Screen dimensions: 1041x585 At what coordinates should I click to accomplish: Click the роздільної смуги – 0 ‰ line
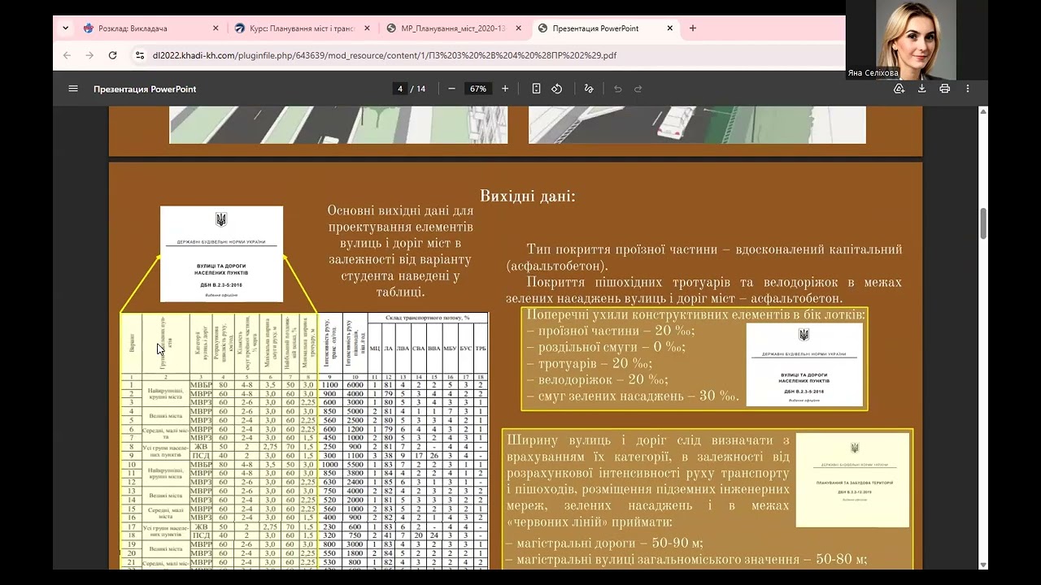[606, 347]
